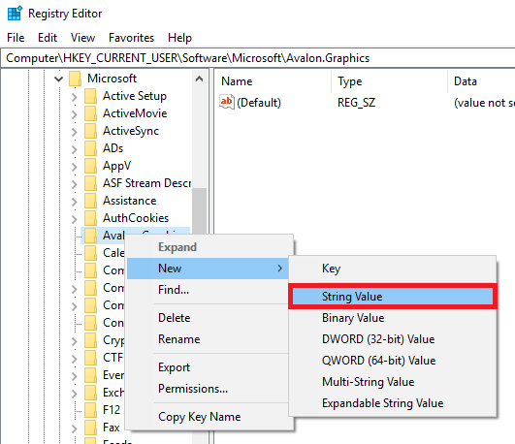Viewport: 515px width, 444px height.
Task: Expand the ActiveSync key
Action: (75, 132)
